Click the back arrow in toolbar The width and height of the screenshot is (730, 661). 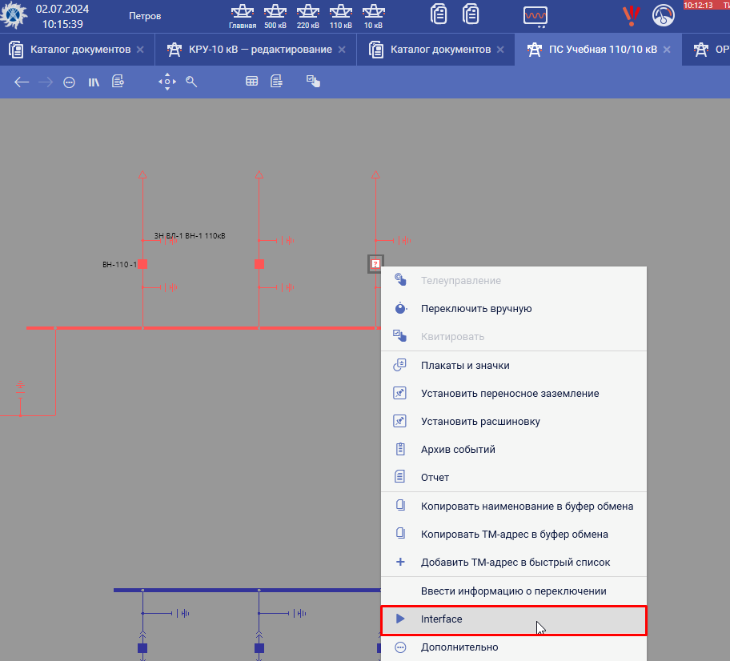pyautogui.click(x=22, y=82)
